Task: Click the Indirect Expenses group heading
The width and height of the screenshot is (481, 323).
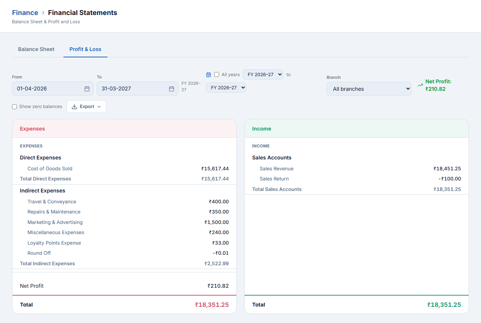Action: (x=43, y=191)
